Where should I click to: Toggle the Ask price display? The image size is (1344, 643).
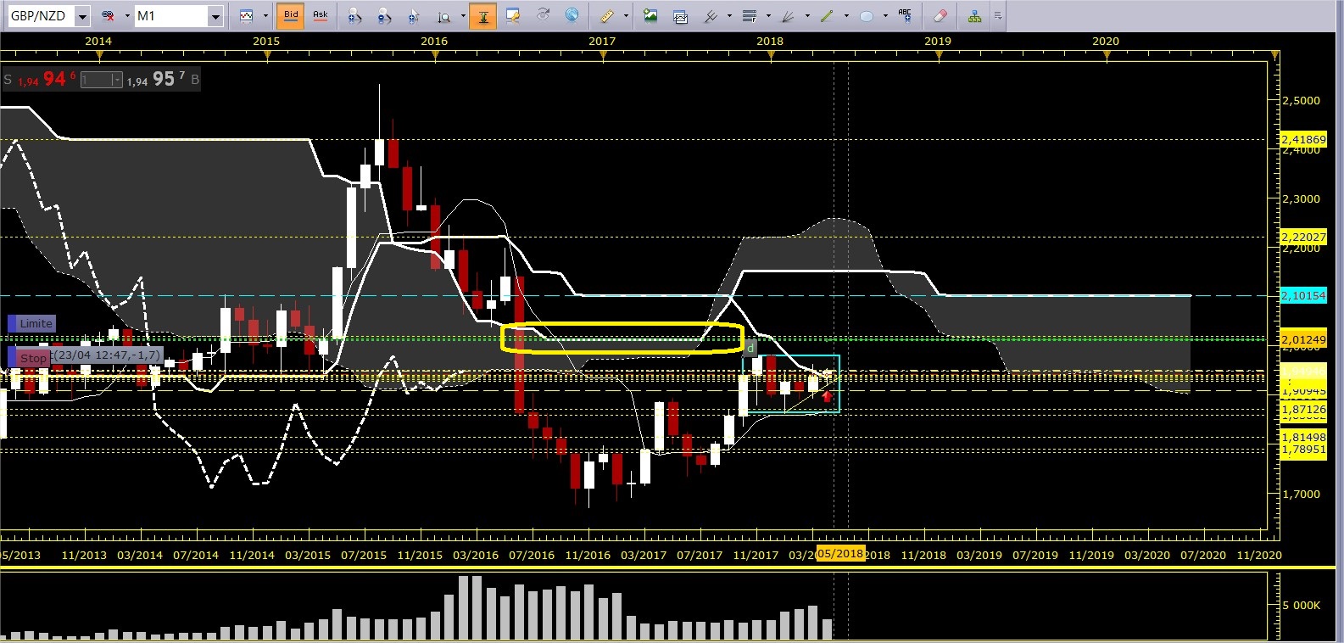point(321,16)
